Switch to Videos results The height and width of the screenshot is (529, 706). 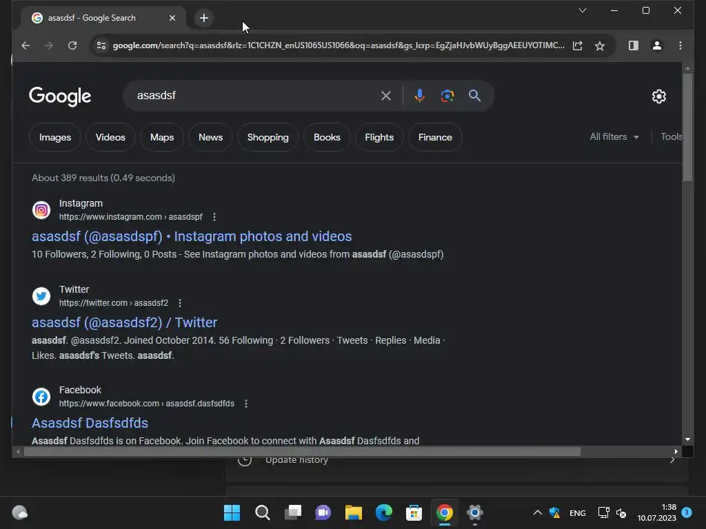pos(110,137)
